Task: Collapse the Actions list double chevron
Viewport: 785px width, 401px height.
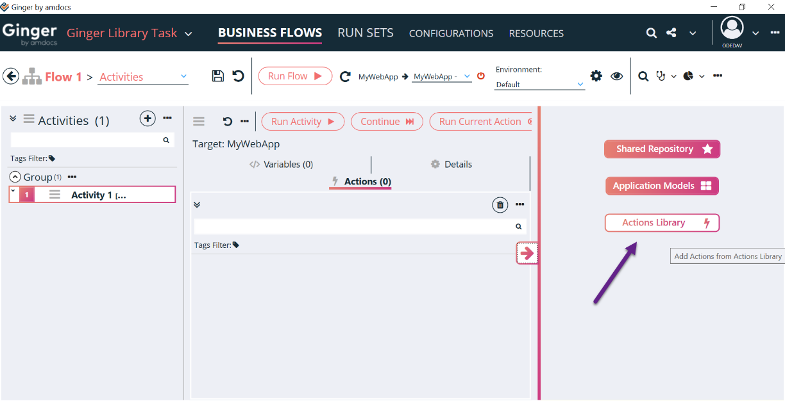Action: (197, 205)
